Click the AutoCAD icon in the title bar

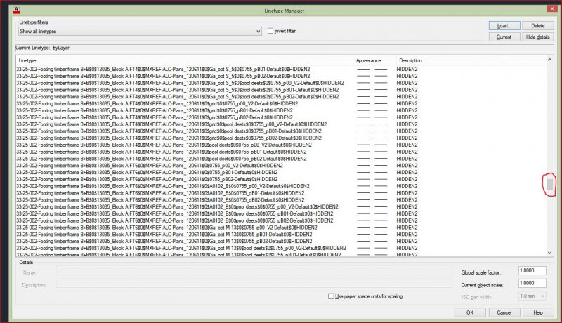[x=16, y=10]
